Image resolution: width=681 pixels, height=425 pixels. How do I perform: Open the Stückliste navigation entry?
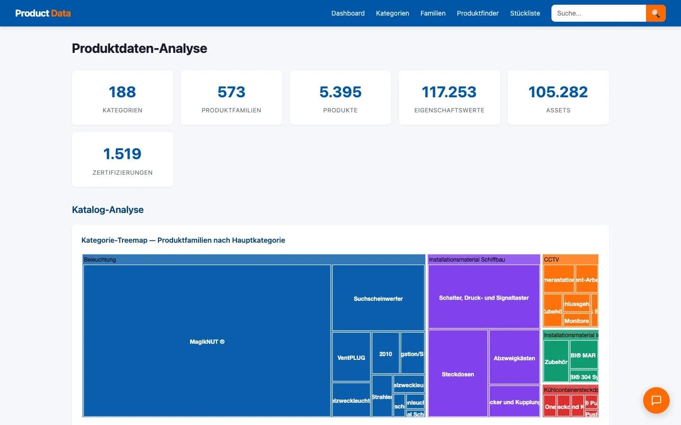coord(525,13)
